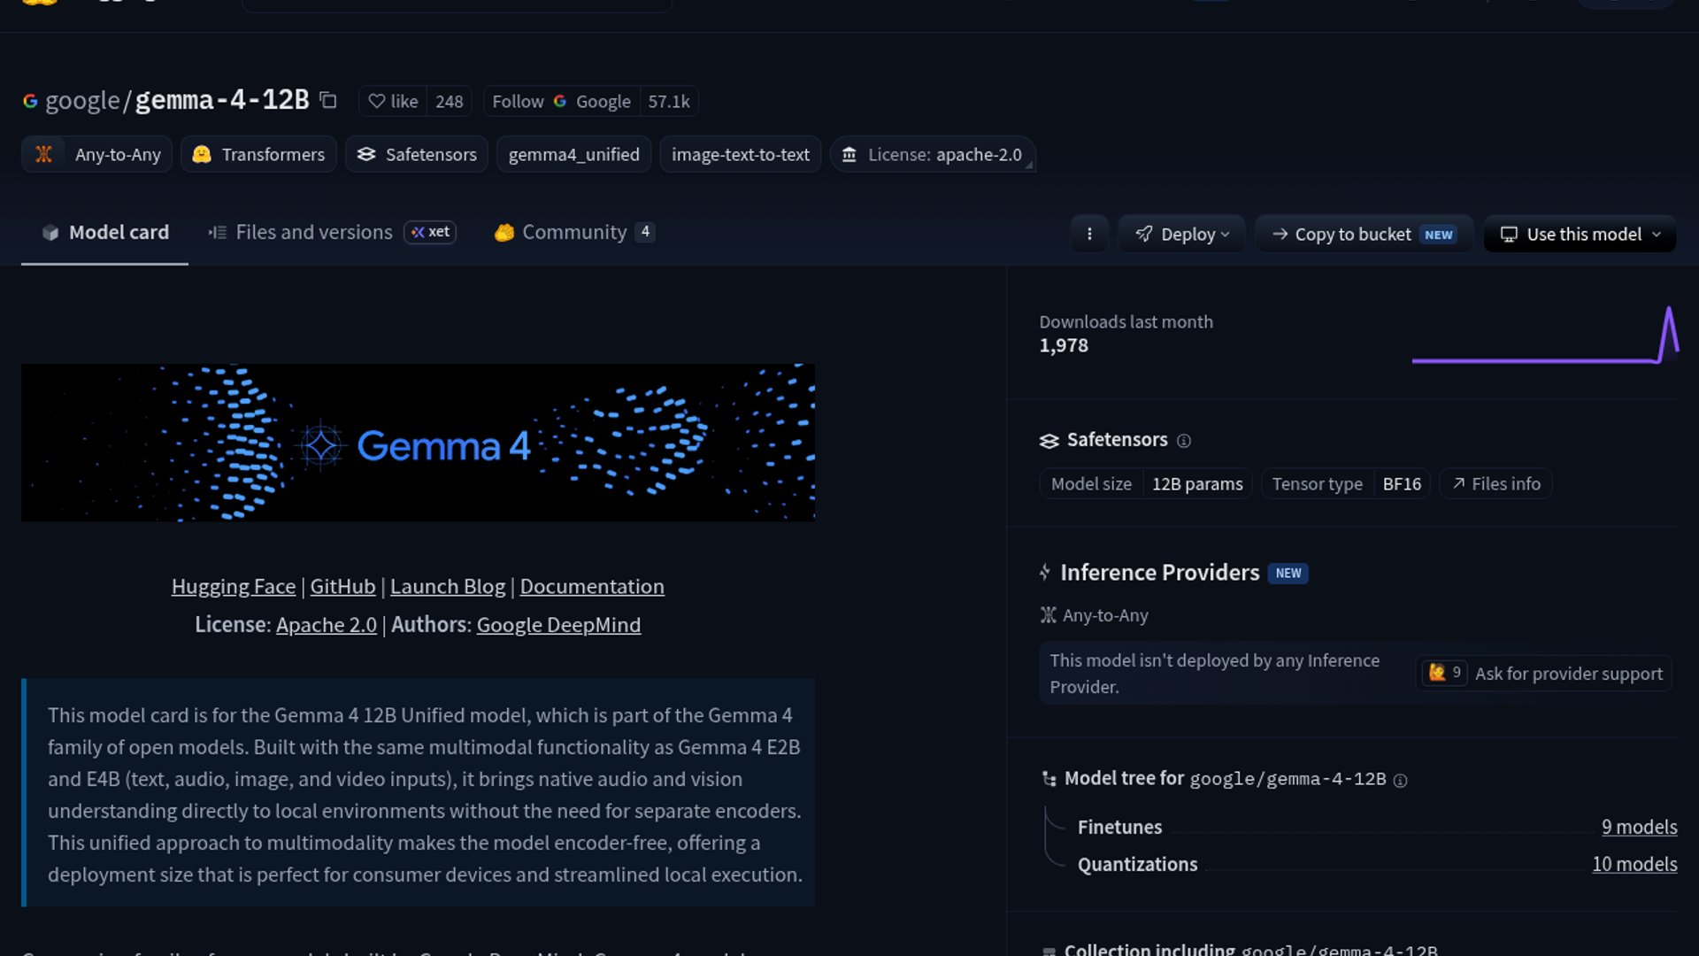The width and height of the screenshot is (1699, 956).
Task: Click the Downloads last month value 1,978
Action: 1064,346
